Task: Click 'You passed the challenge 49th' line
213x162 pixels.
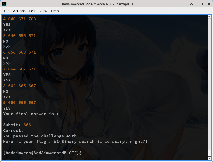Action: pyautogui.click(x=40, y=136)
